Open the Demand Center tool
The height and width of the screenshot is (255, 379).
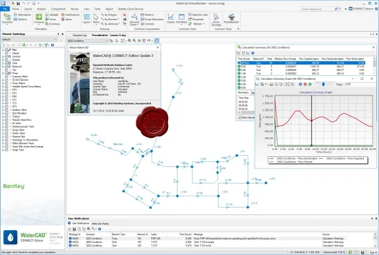(135, 20)
